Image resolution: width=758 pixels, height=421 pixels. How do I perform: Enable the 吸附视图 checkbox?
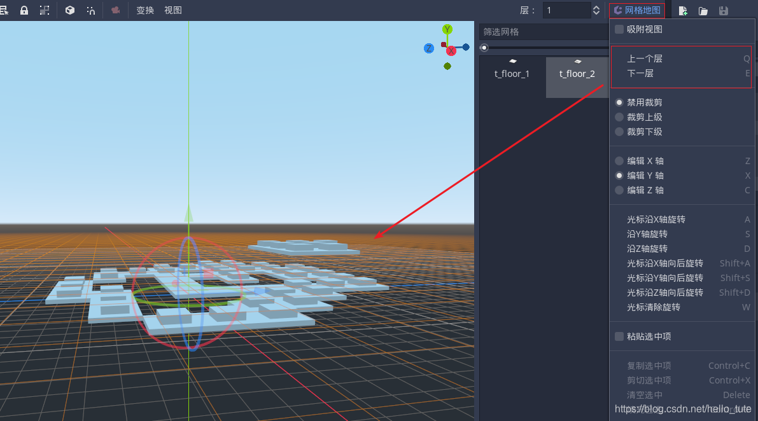pos(619,29)
